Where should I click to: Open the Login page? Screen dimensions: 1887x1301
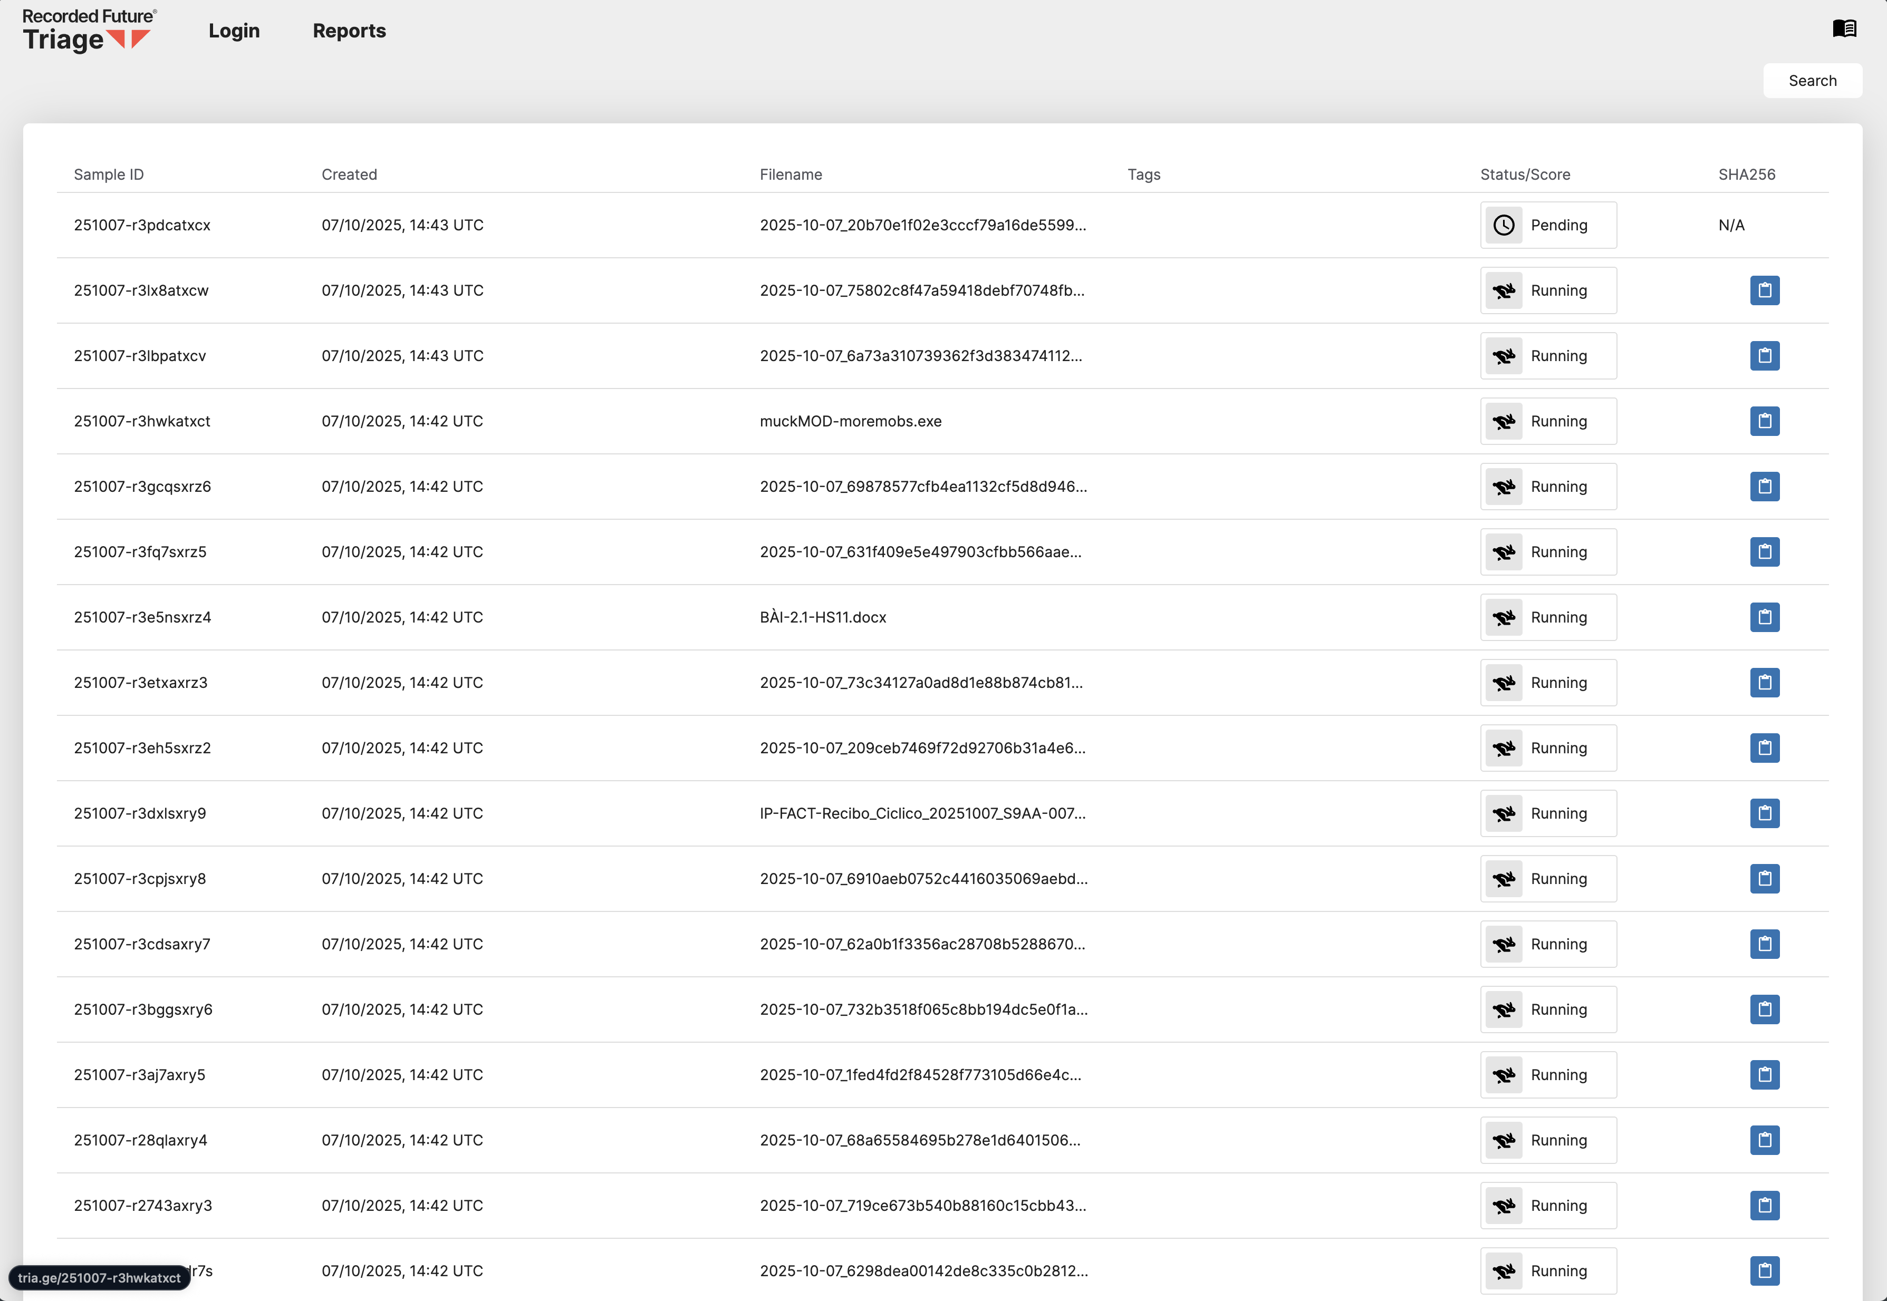[234, 31]
